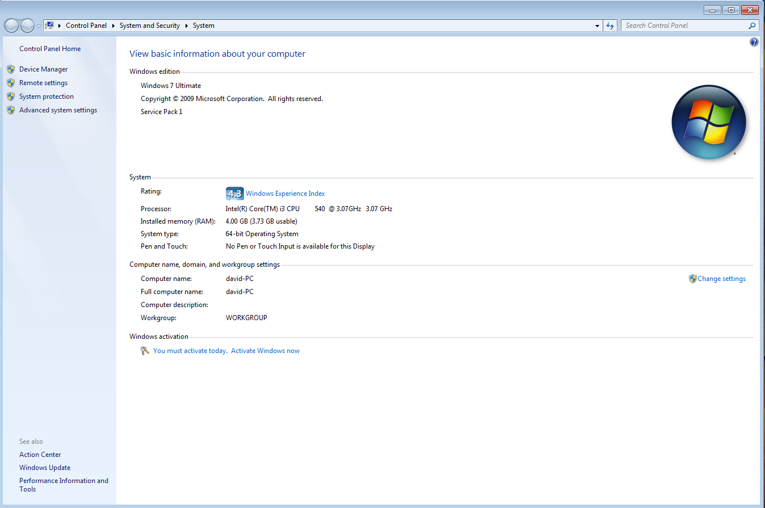Open Windows Update under See also
Viewport: 765px width, 508px height.
(45, 468)
